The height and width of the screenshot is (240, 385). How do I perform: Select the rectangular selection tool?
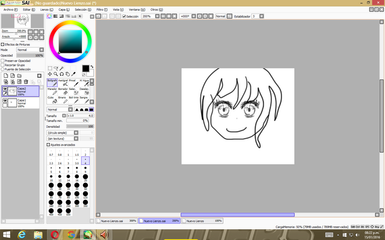pyautogui.click(x=50, y=68)
